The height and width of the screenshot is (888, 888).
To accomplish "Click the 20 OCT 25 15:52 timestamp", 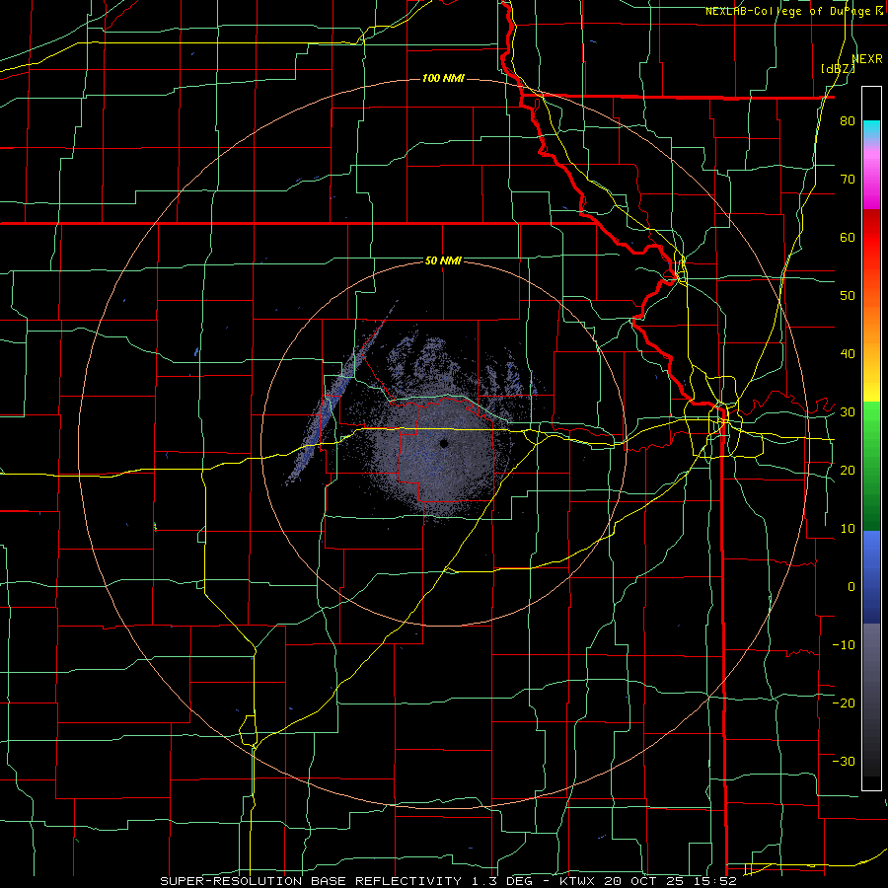I will [x=670, y=881].
